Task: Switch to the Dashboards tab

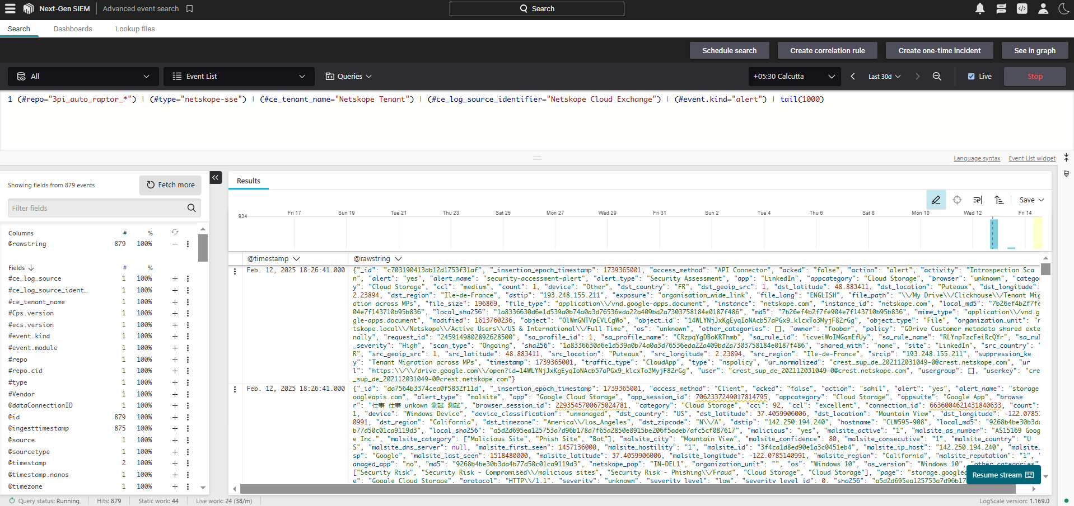Action: coord(73,29)
